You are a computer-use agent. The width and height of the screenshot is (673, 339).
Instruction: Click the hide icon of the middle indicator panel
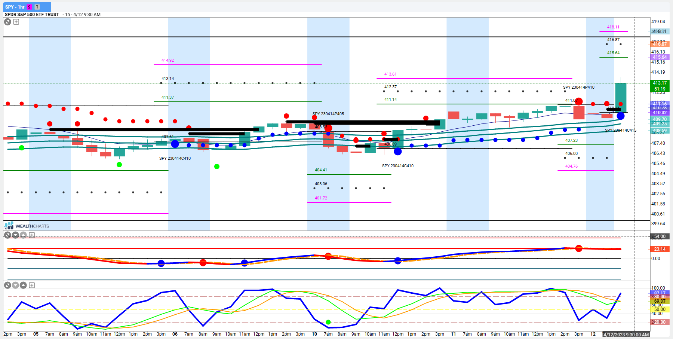click(7, 235)
